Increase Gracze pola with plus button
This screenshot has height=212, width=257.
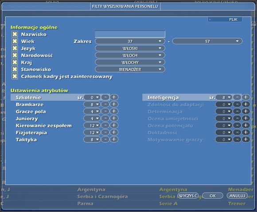[x=114, y=112]
